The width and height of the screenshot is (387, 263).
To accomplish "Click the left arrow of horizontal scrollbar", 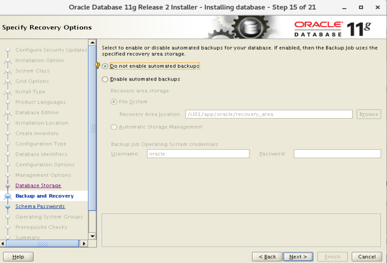I will point(3,244).
